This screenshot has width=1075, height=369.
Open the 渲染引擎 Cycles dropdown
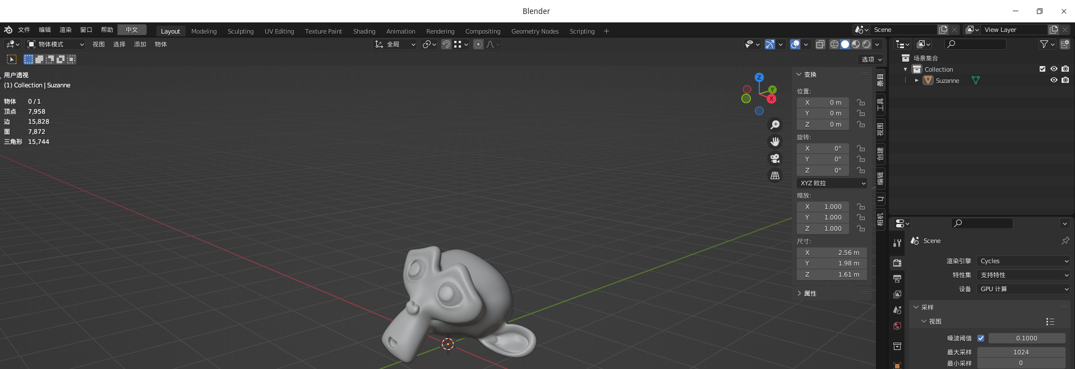[1024, 261]
